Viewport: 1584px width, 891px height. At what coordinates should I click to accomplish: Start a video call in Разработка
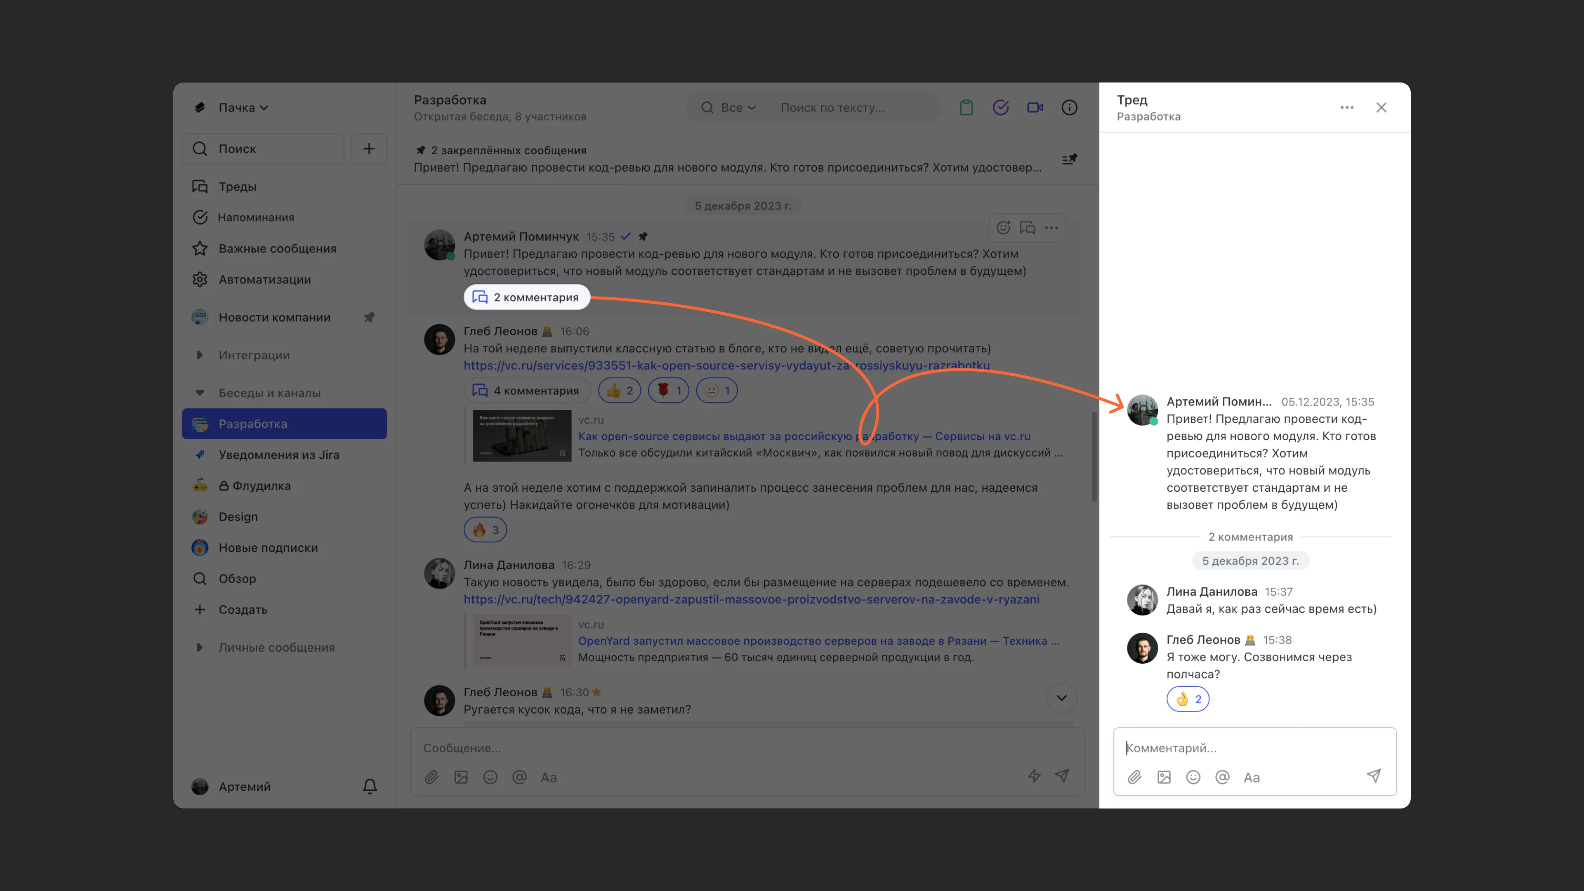[x=1035, y=108]
